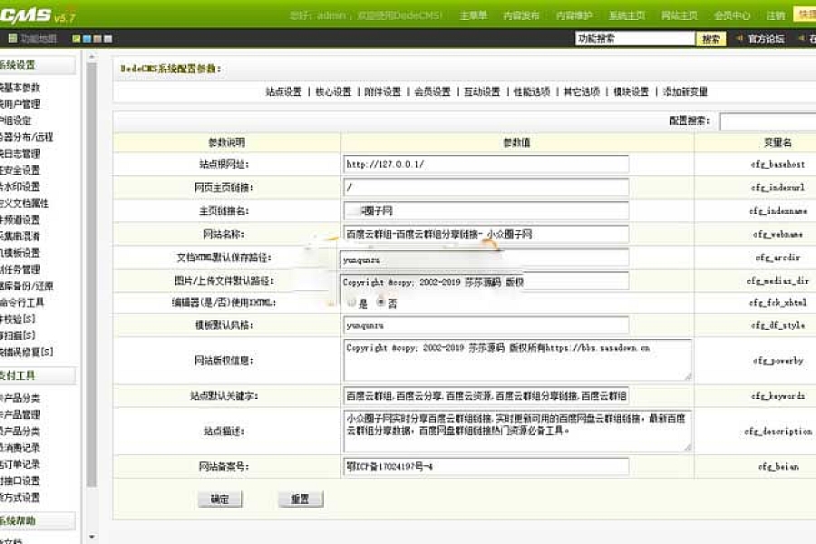Image resolution: width=816 pixels, height=544 pixels.
Task: Click the sidebar scrollbar up arrow
Action: pyautogui.click(x=92, y=56)
